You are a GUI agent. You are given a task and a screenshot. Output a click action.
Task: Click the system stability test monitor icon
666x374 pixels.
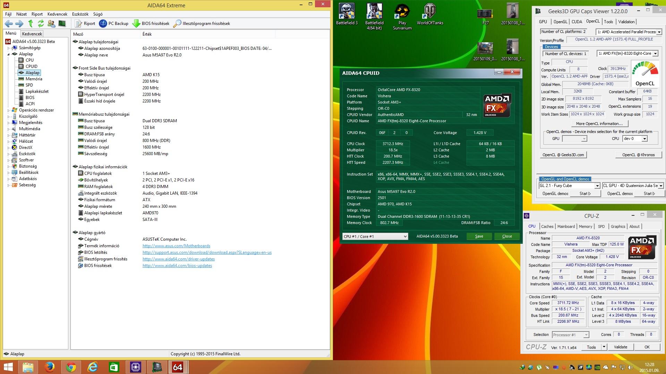pyautogui.click(x=62, y=24)
